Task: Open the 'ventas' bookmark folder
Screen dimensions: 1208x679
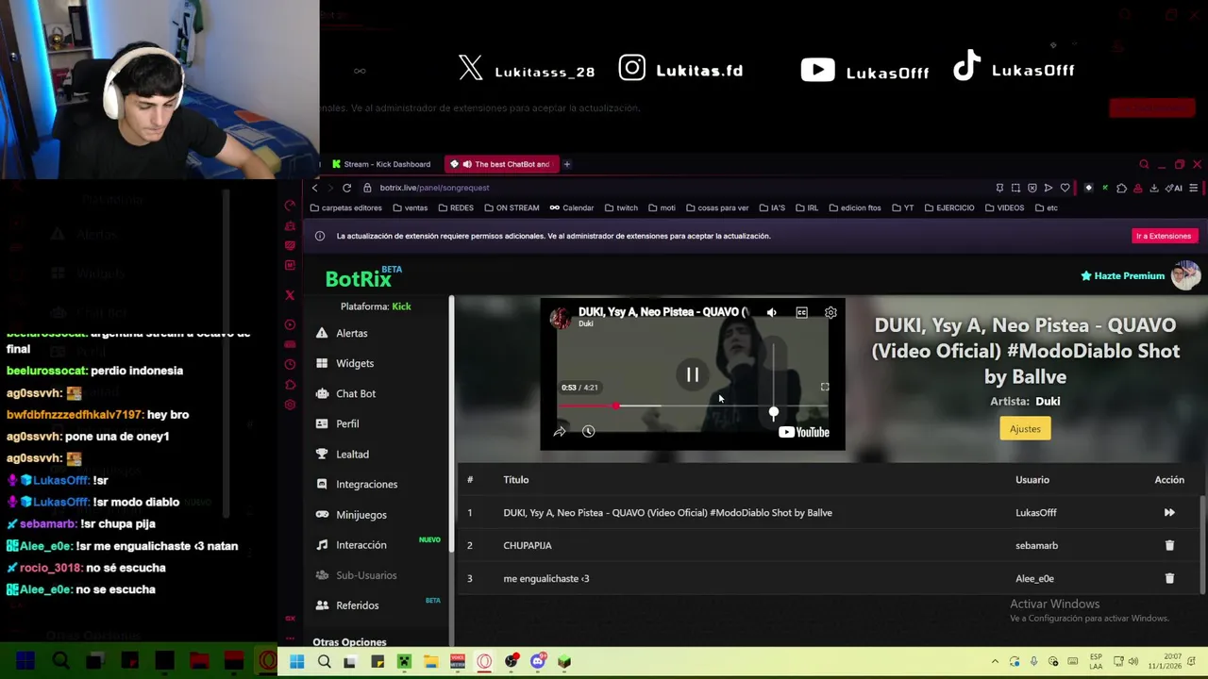Action: 410,207
